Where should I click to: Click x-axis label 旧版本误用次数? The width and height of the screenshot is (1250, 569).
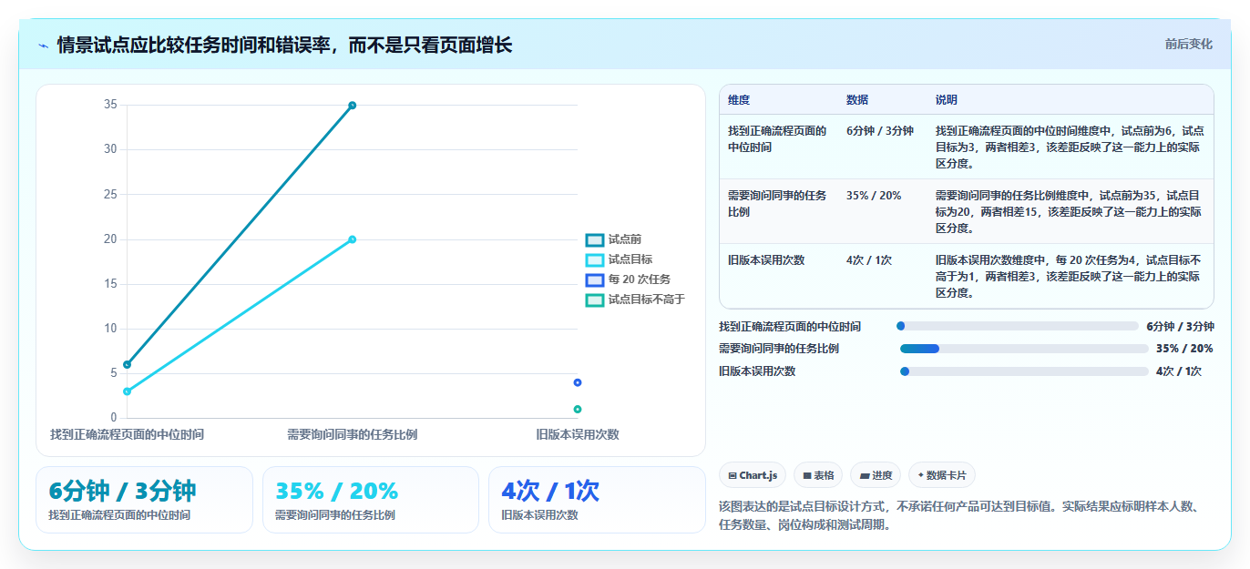click(578, 434)
